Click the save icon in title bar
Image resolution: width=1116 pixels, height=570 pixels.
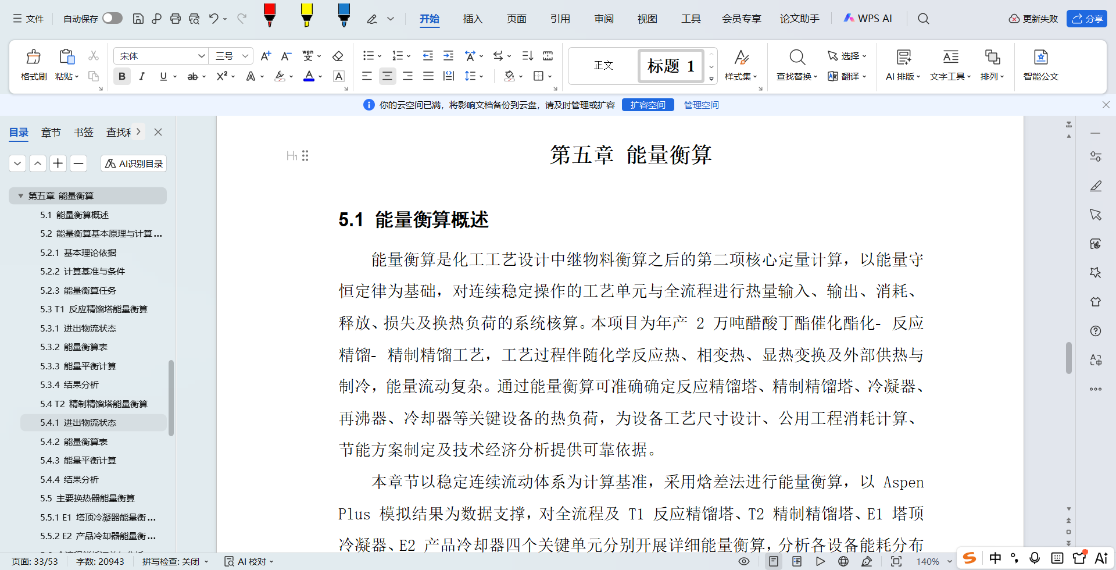tap(138, 19)
